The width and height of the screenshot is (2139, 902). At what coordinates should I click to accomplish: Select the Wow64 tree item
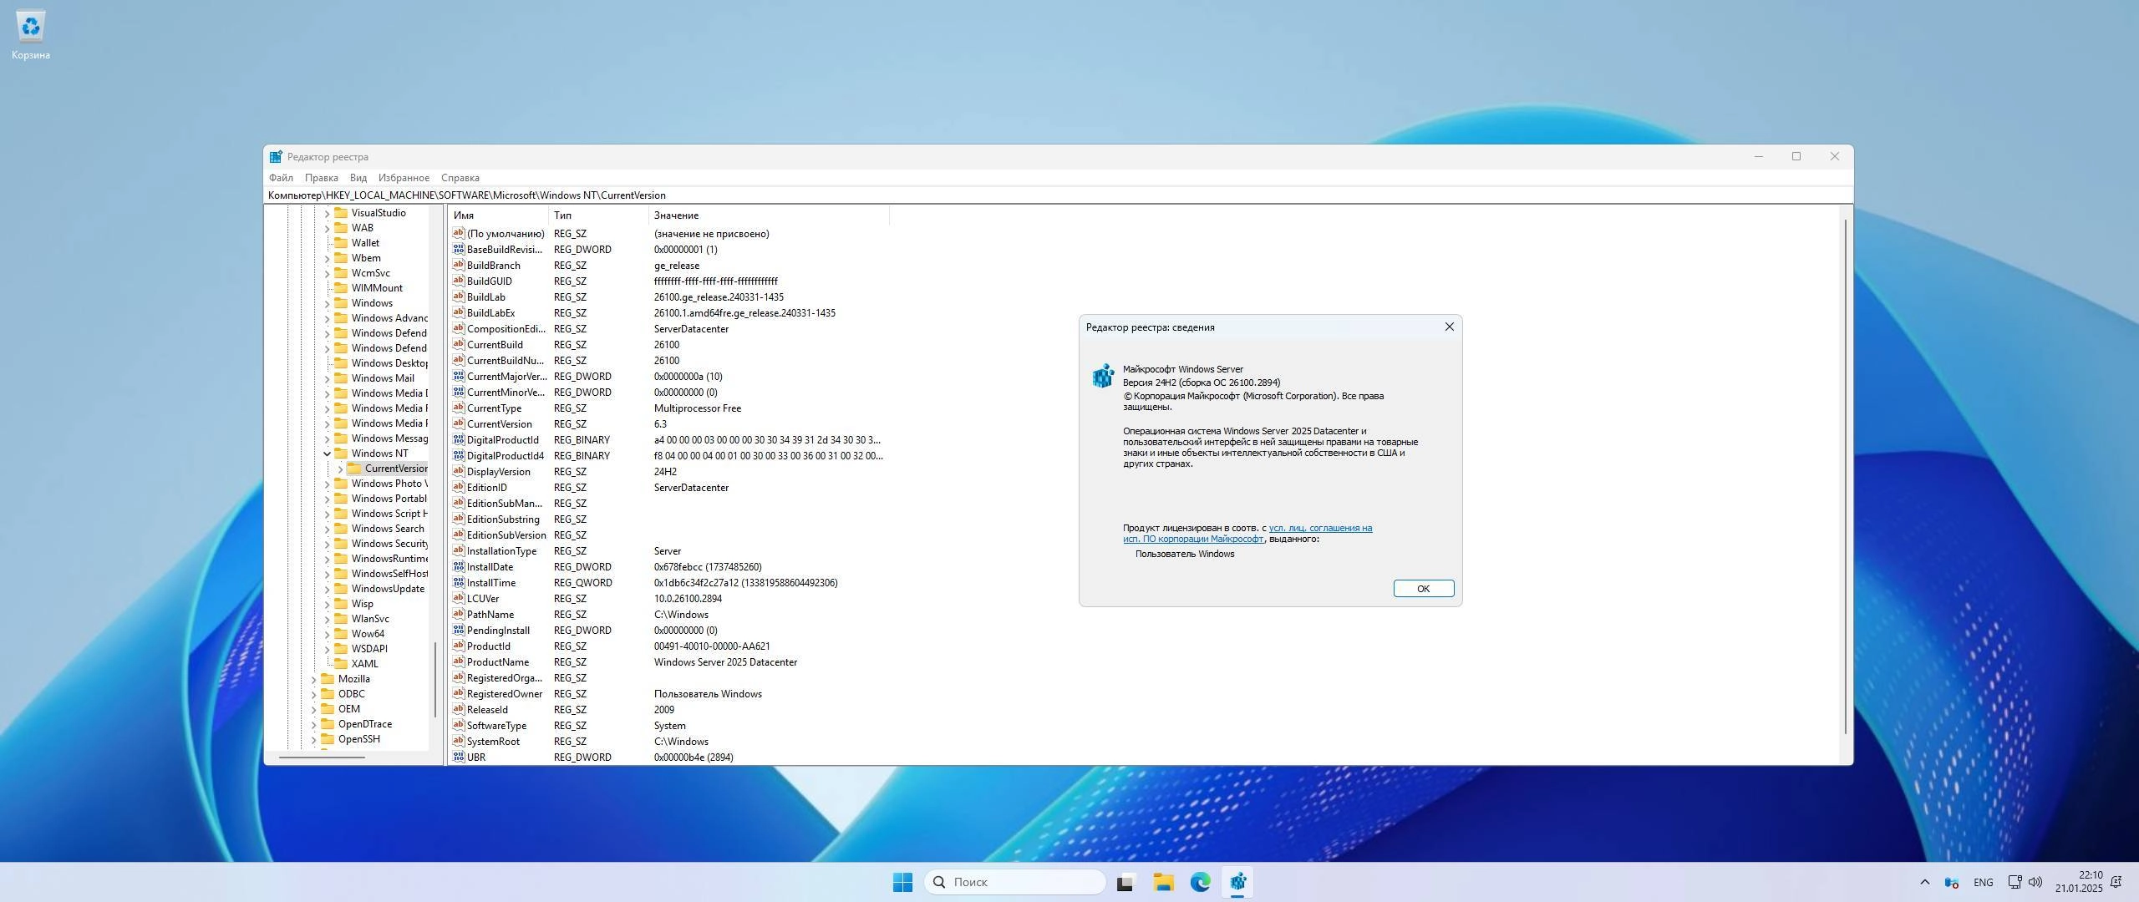coord(368,634)
